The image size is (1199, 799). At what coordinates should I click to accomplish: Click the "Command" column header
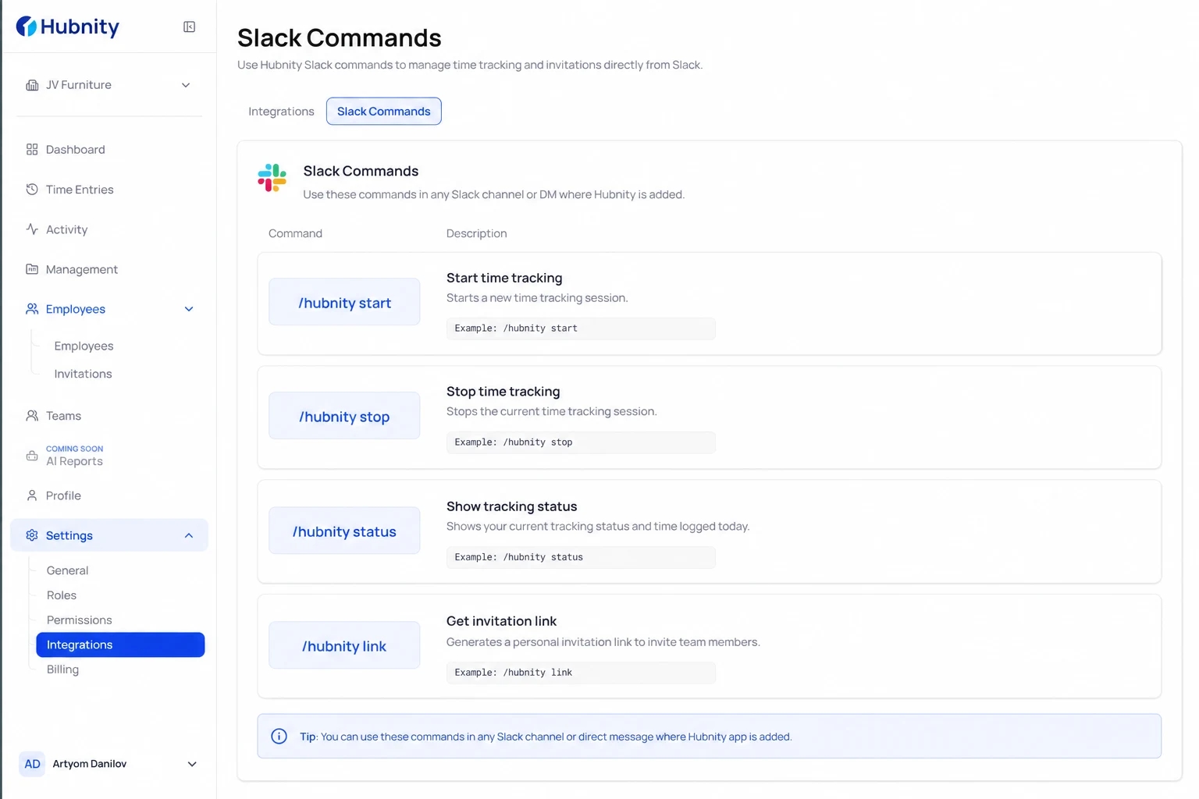[295, 233]
